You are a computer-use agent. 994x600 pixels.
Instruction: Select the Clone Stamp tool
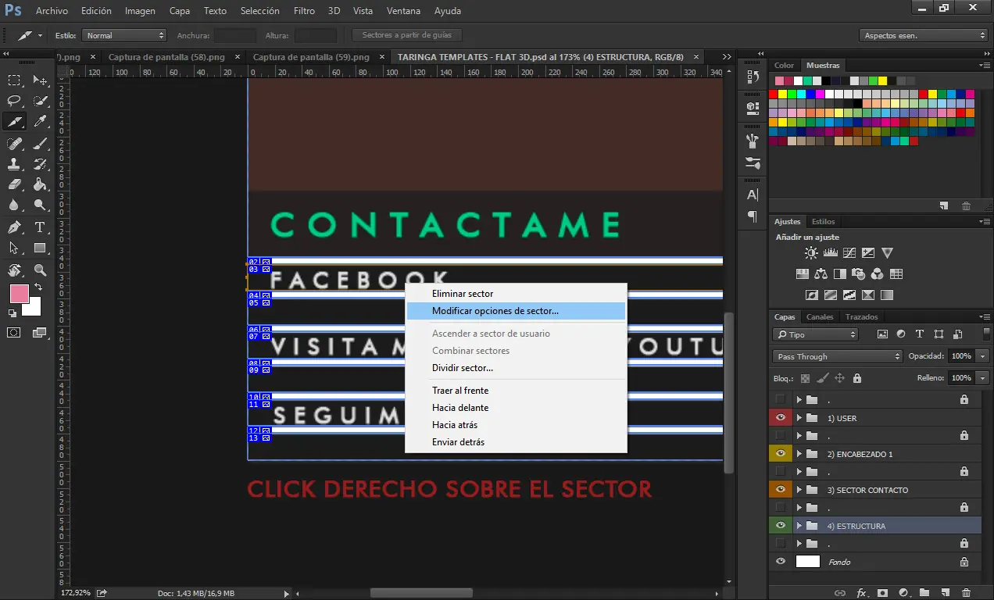14,164
